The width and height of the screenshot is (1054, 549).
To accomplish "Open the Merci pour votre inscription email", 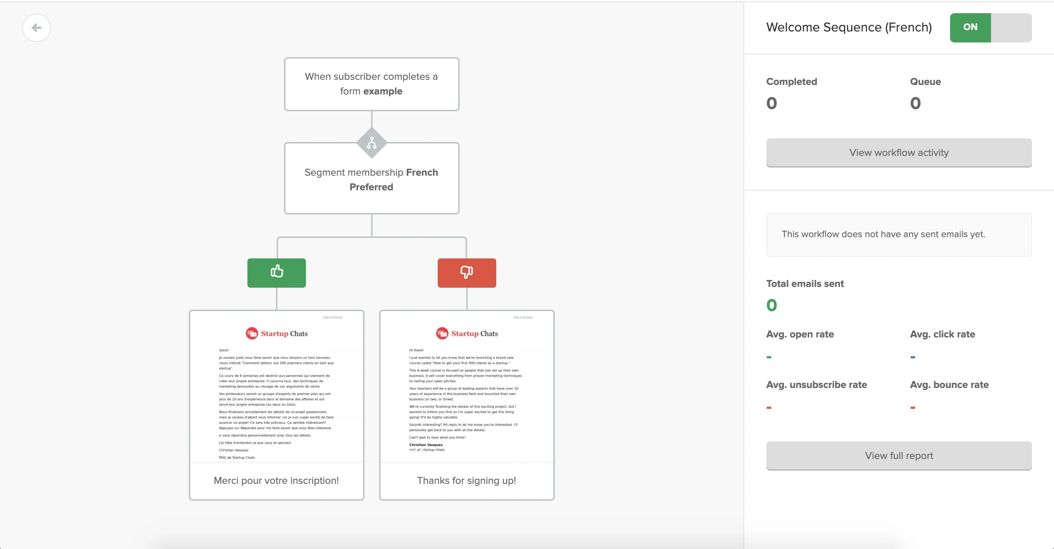I will click(x=276, y=480).
